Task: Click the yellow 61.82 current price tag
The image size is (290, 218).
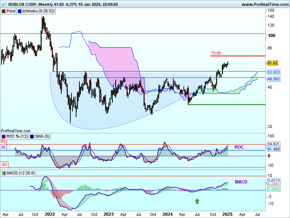Action: 272,63
